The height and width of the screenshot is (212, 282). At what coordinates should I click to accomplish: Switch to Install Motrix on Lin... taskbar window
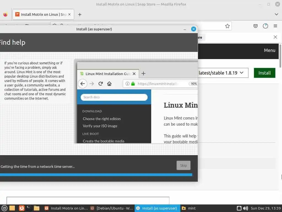click(66, 208)
